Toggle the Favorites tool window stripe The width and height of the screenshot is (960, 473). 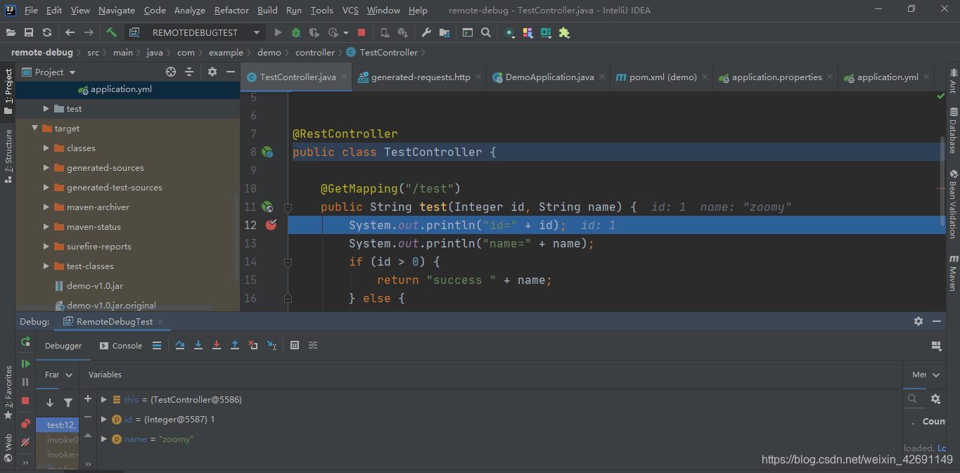[8, 394]
